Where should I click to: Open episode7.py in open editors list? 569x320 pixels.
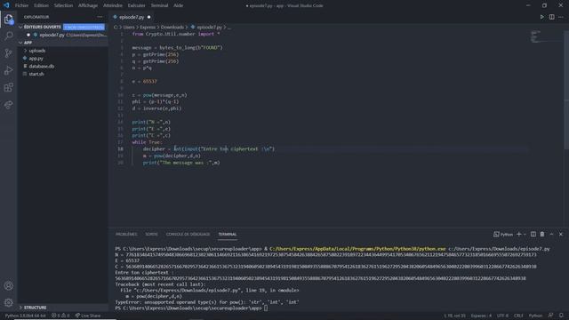[62, 35]
